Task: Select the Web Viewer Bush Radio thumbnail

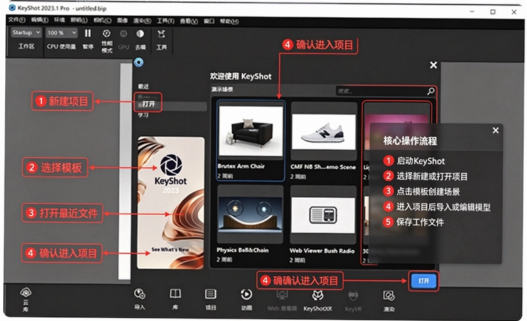Action: point(323,215)
